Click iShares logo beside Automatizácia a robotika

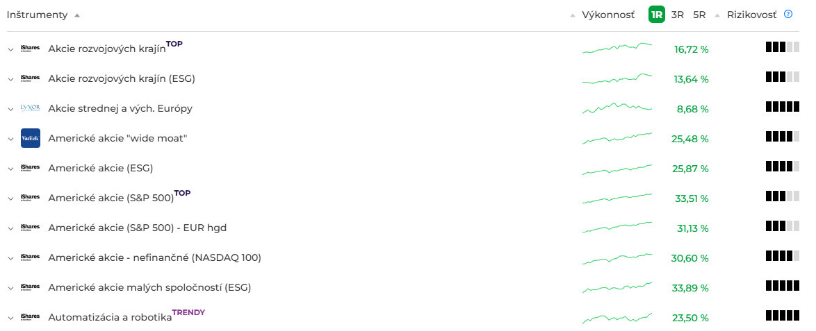(31, 317)
